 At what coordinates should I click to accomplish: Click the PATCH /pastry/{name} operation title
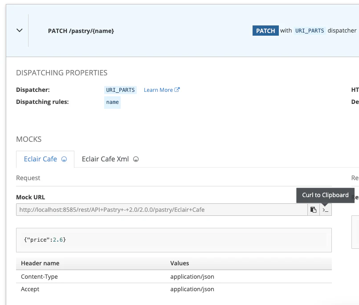click(81, 31)
